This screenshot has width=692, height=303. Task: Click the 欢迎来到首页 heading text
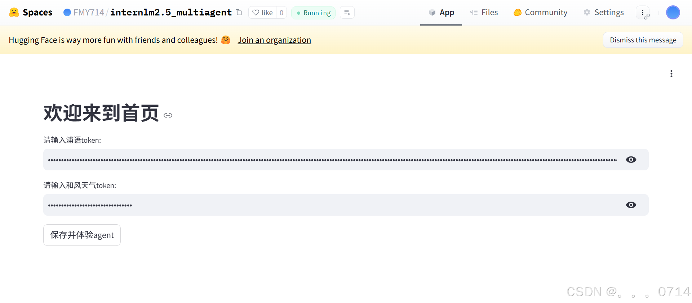[x=101, y=113]
